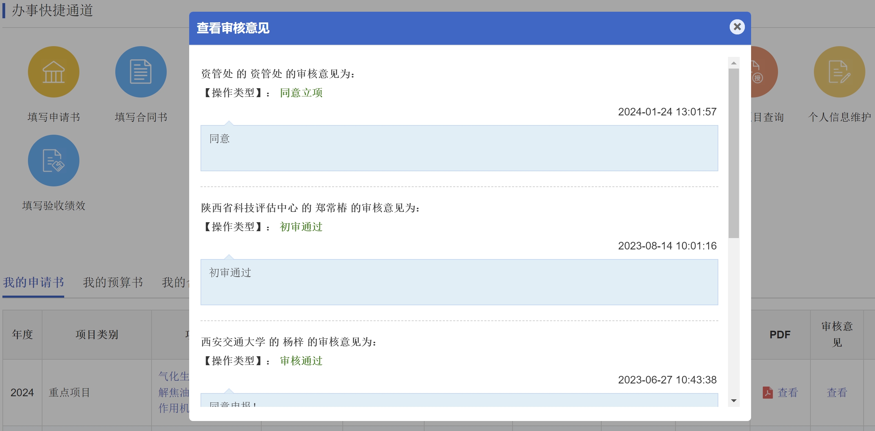Select the 同意立项 operation type text
The image size is (875, 431).
pyautogui.click(x=301, y=93)
